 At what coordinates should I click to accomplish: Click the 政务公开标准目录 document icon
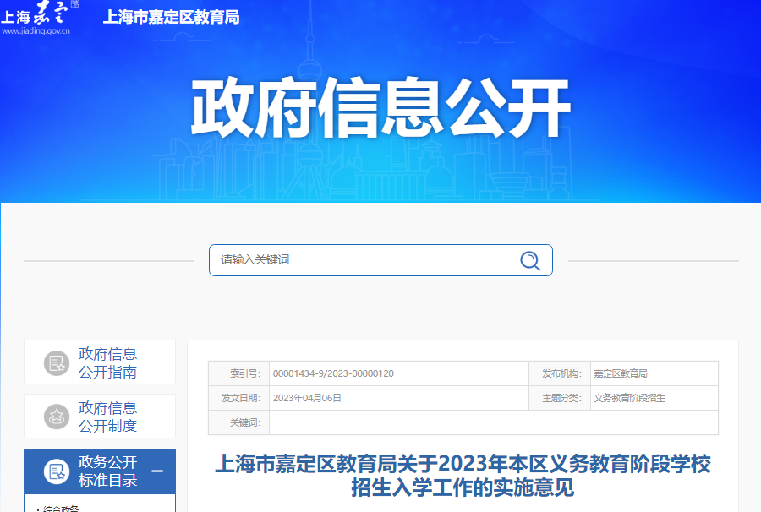[x=57, y=471]
